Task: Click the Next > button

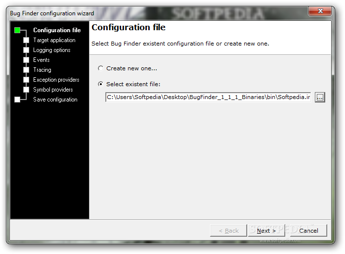Action: click(x=266, y=231)
